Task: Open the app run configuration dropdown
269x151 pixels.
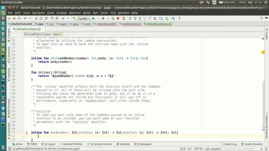Action: point(84,18)
